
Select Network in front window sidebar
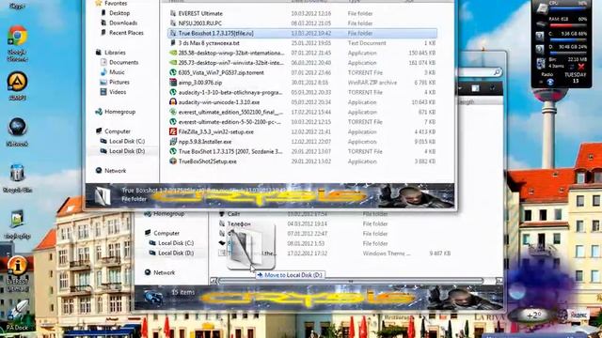[115, 171]
